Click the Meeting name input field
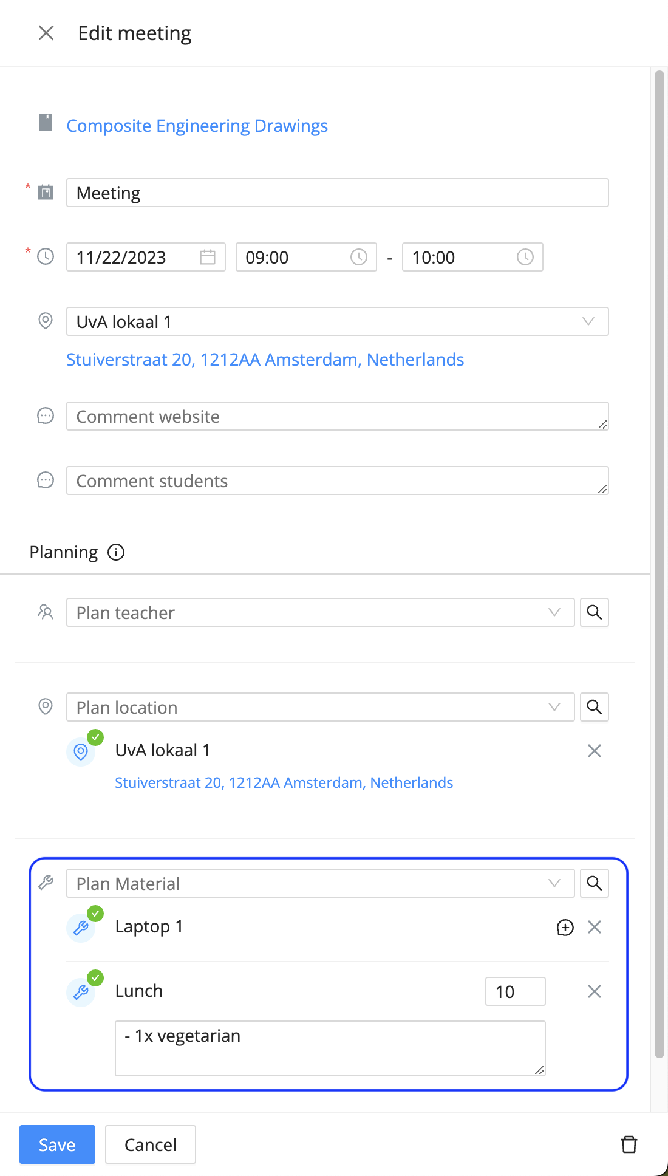Image resolution: width=668 pixels, height=1176 pixels. pos(338,193)
